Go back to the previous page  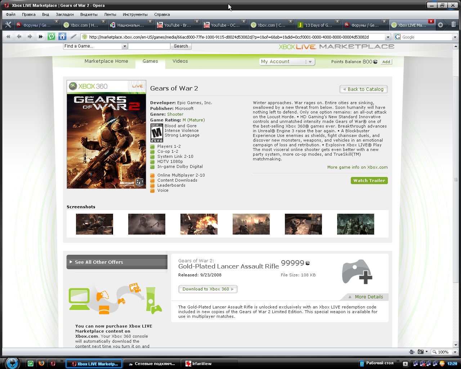click(19, 37)
